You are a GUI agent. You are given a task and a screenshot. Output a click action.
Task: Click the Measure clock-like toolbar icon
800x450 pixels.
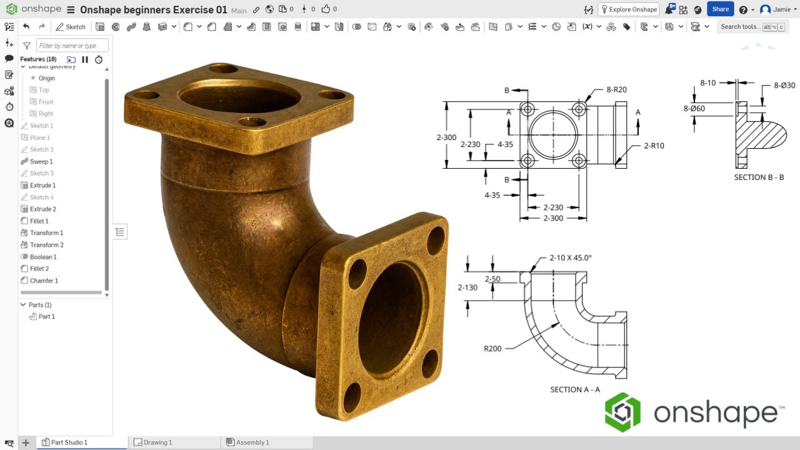pos(556,27)
